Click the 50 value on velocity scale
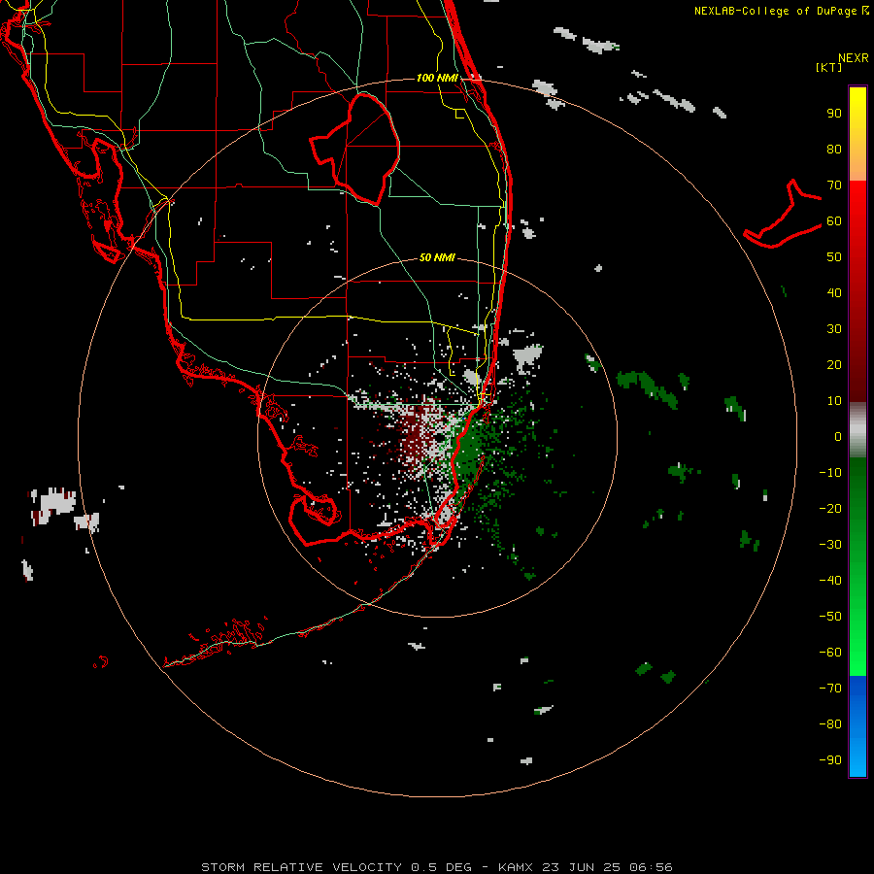 pos(834,257)
